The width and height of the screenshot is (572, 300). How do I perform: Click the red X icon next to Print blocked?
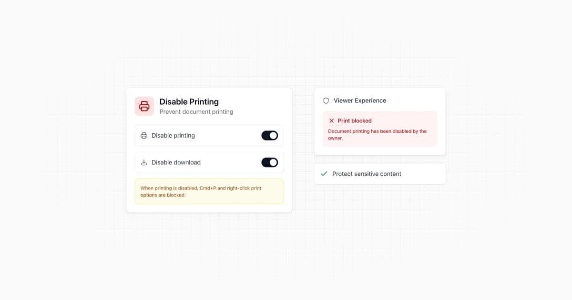coord(332,121)
